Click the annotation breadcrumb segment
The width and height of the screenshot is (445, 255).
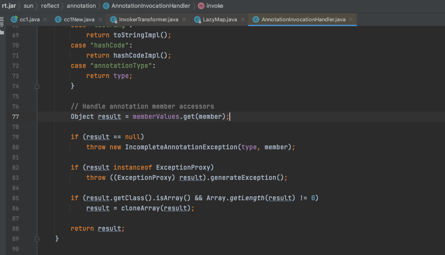tap(81, 6)
